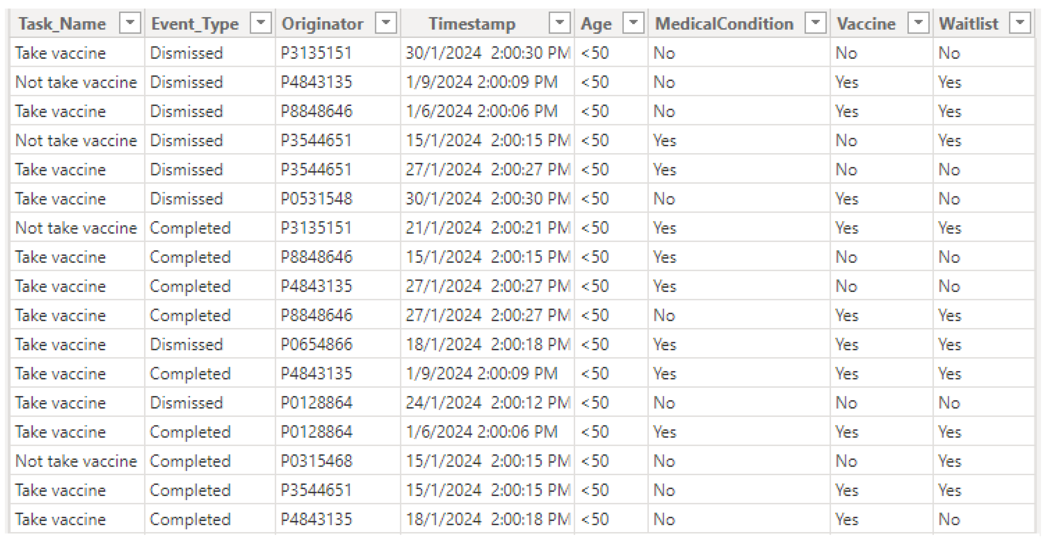The image size is (1047, 544).
Task: Select Dismissed cell for P0128864 row
Action: coord(210,402)
